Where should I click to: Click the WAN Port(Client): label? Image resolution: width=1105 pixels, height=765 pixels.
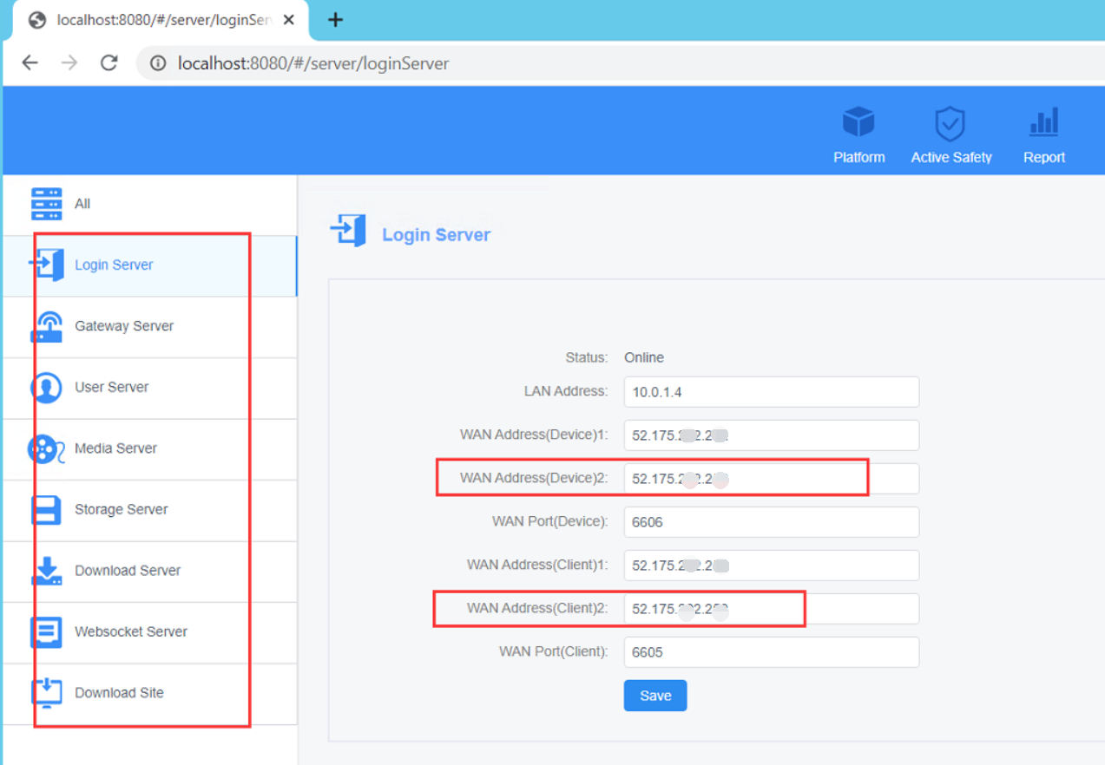pyautogui.click(x=554, y=651)
